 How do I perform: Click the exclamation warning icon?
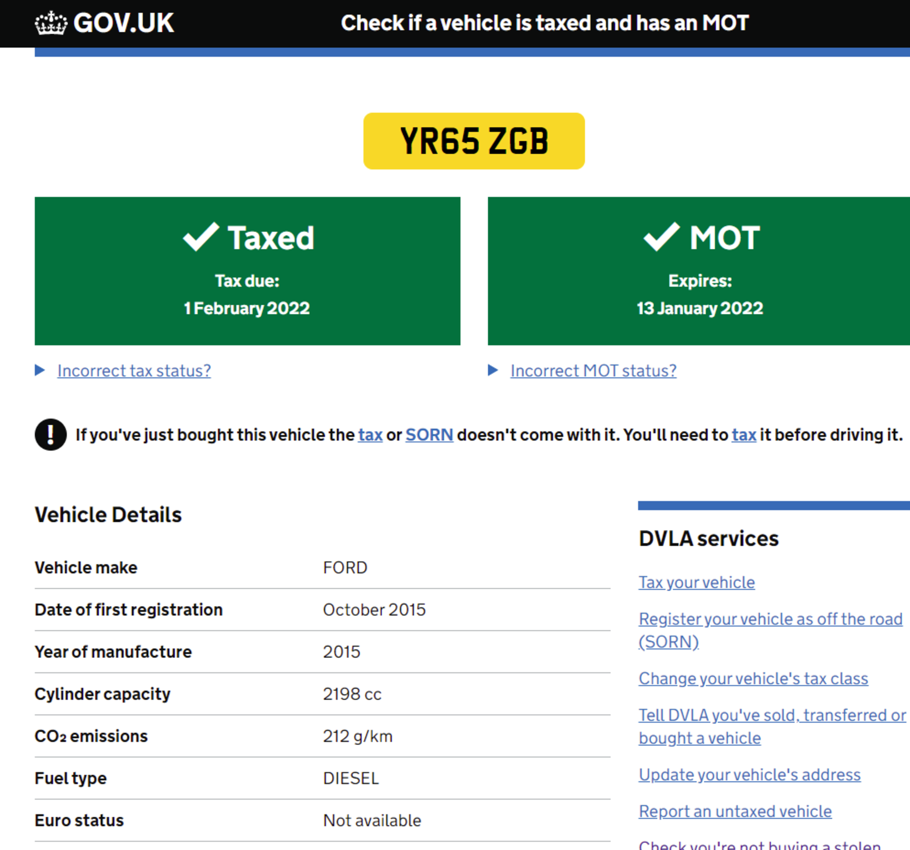[51, 435]
